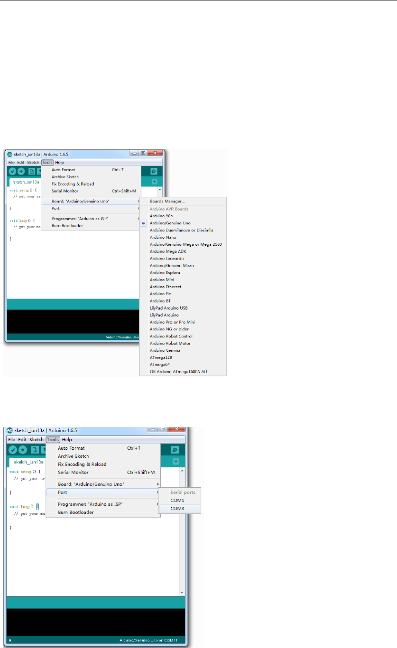The height and width of the screenshot is (648, 397).
Task: Click the Verify checkmark icon in the lower Arduino window
Action: coord(13,450)
